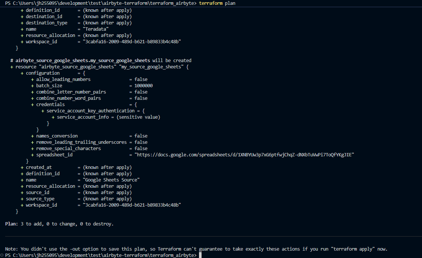Screen dimensions: 422x258
Task: Click the batch_size value 1000000
Action: coord(144,86)
